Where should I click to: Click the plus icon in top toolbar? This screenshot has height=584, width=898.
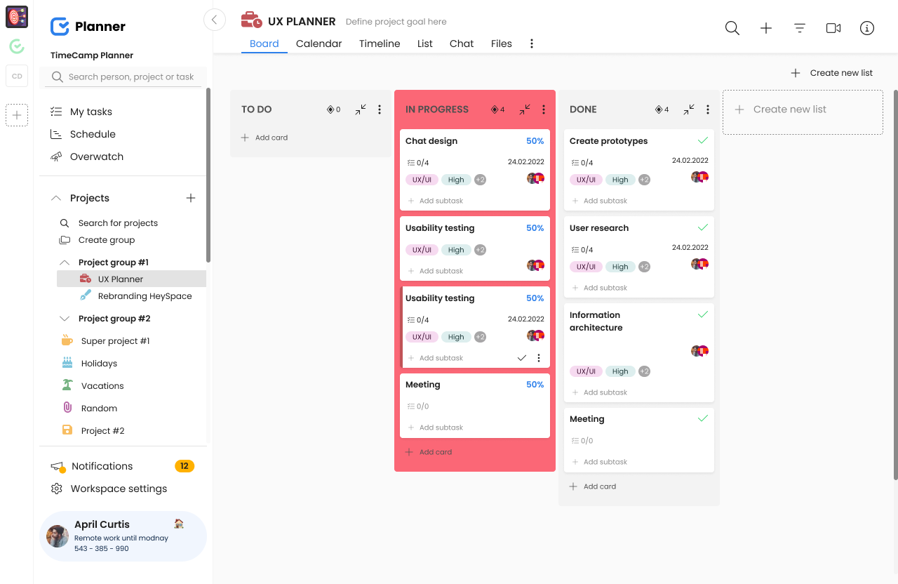pos(766,28)
